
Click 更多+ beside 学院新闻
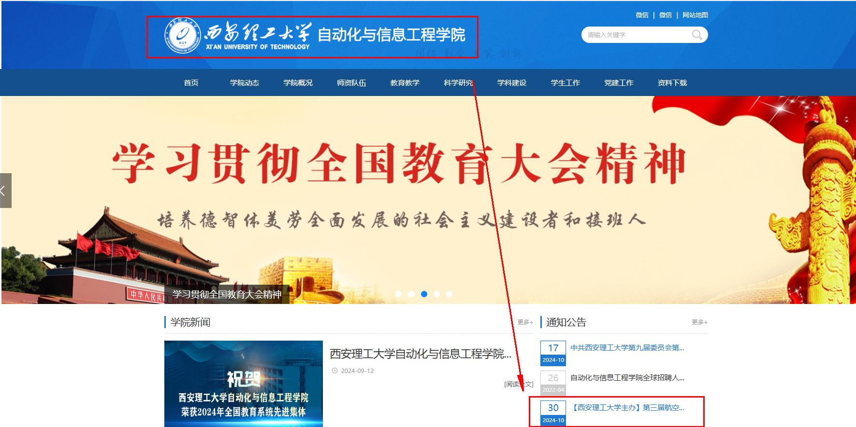525,322
